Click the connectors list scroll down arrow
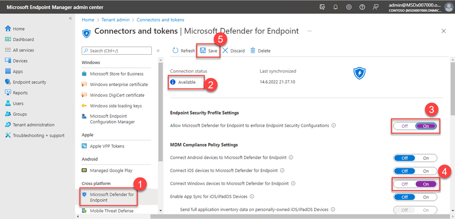The height and width of the screenshot is (219, 455). click(160, 210)
